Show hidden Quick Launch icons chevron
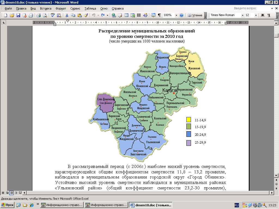This screenshot has height=209, width=279. coord(38,204)
